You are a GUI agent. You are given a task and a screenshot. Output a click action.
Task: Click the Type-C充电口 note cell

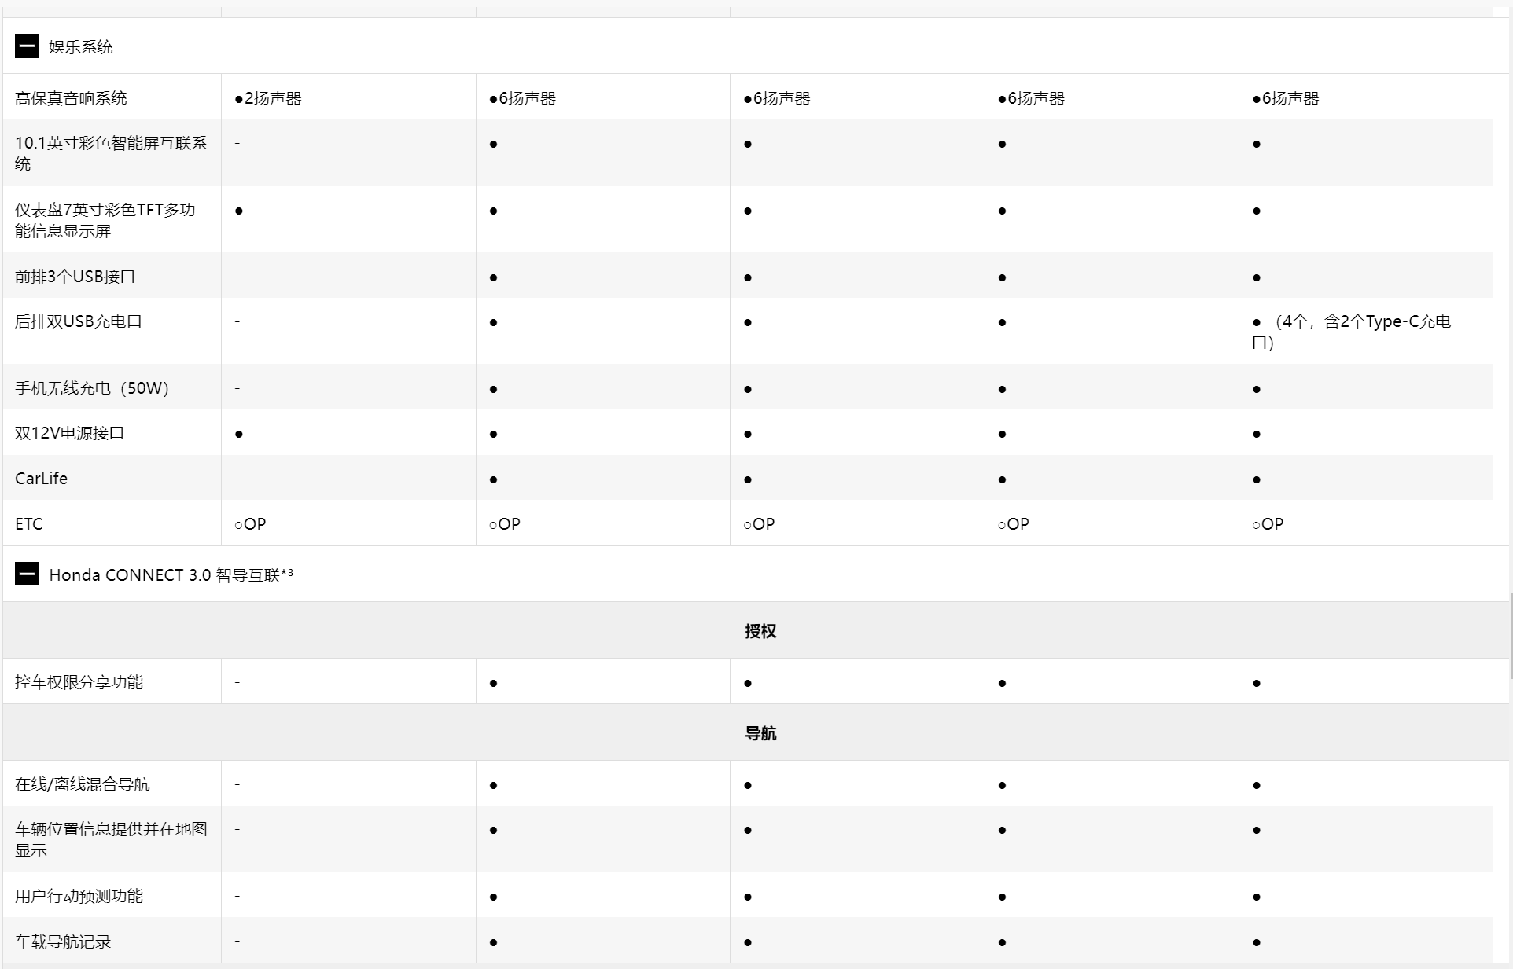(1351, 332)
